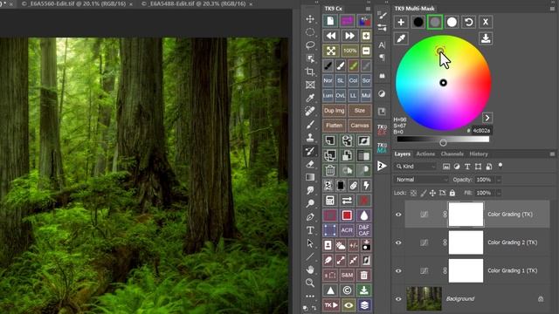Select the Hand tool
The width and height of the screenshot is (559, 314).
click(x=310, y=270)
